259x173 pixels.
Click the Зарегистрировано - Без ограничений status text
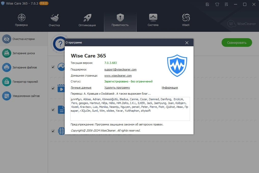pos(128,81)
